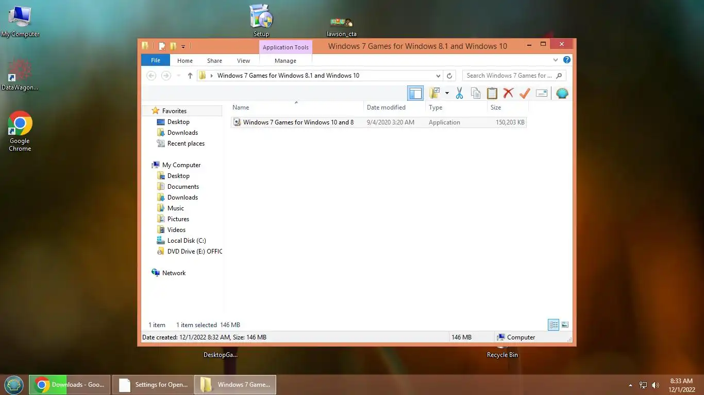Delete the file using the red X

coord(508,93)
